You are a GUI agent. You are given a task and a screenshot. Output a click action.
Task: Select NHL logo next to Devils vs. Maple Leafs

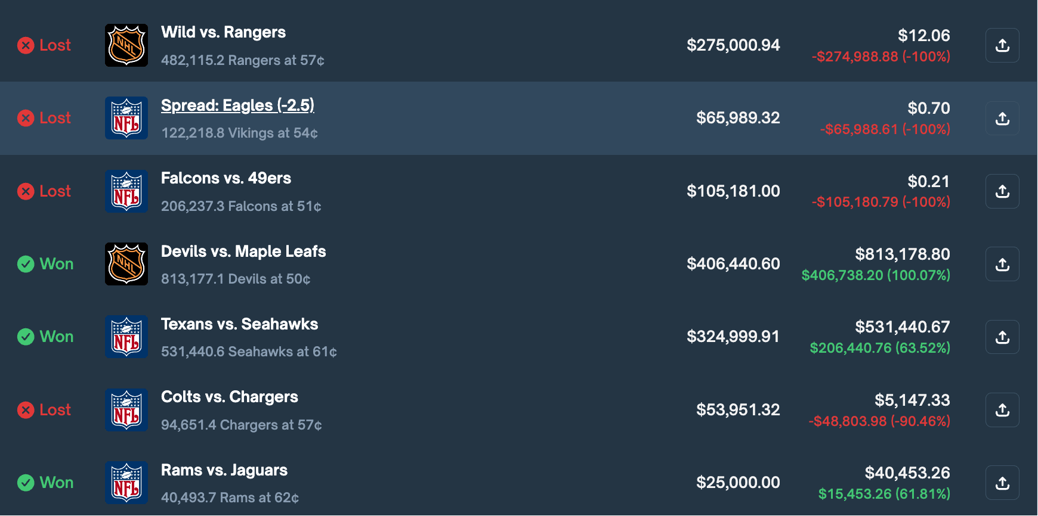pyautogui.click(x=126, y=264)
